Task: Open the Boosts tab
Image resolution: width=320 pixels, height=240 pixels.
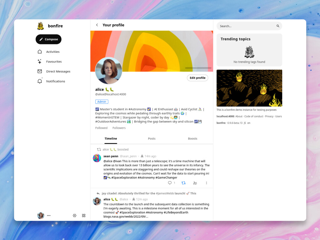Action: point(192,138)
